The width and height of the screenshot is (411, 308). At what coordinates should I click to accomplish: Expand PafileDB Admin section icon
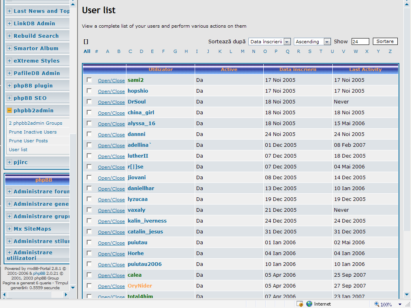(10, 73)
